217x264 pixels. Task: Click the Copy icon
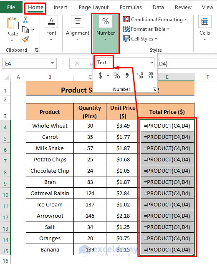click(25, 30)
